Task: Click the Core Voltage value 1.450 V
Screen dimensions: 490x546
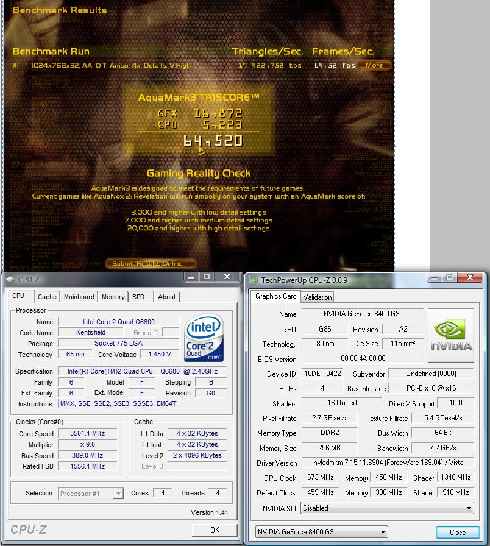Action: [x=160, y=355]
